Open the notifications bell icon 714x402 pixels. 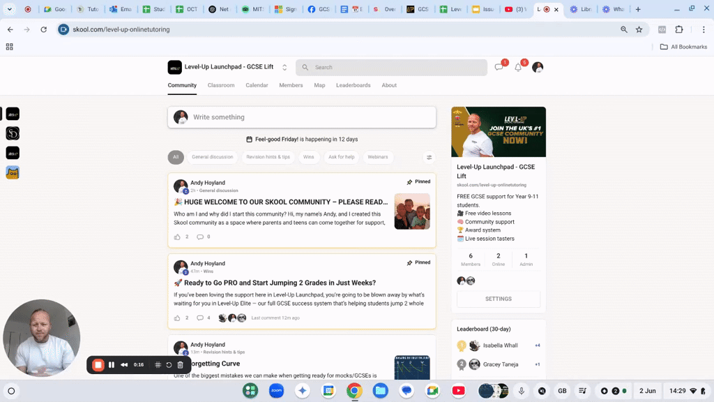pyautogui.click(x=518, y=68)
